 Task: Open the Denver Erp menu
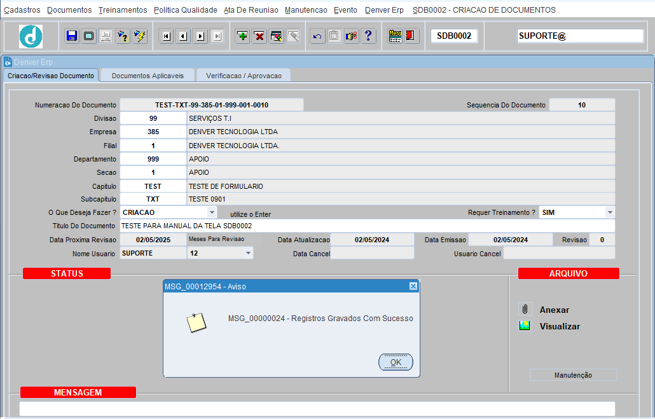[x=384, y=10]
